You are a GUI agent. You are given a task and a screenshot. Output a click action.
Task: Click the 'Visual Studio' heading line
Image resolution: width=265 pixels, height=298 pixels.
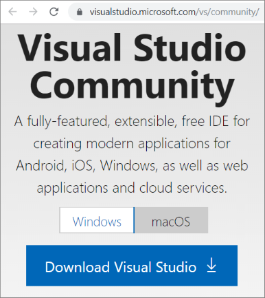click(x=132, y=48)
